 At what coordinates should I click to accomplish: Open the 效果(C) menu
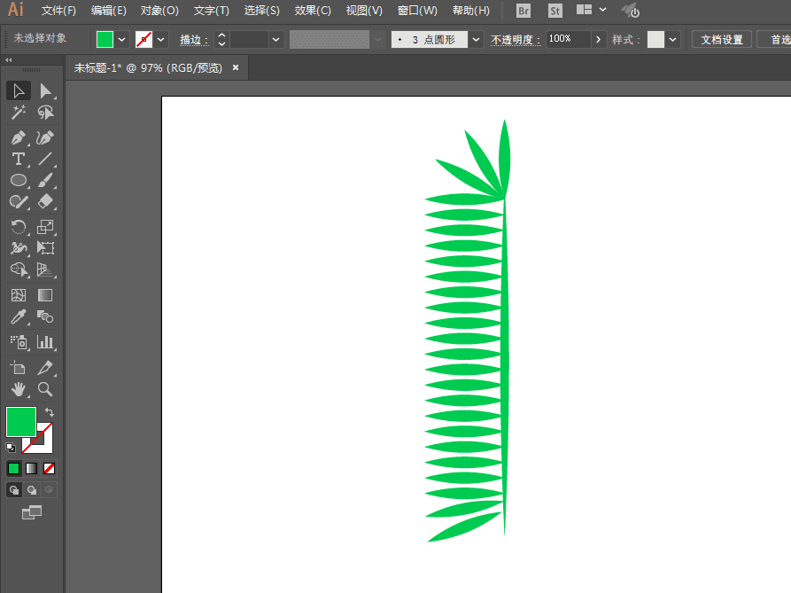[x=313, y=11]
